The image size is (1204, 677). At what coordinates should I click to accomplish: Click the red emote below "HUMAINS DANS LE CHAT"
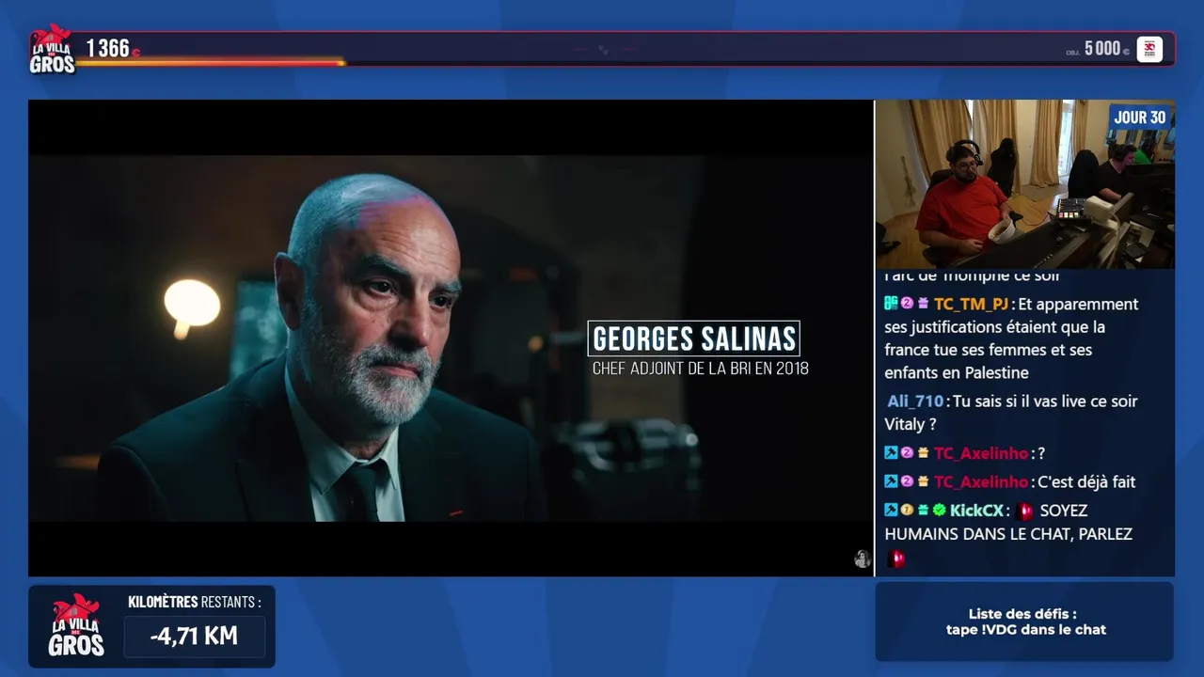tap(895, 559)
